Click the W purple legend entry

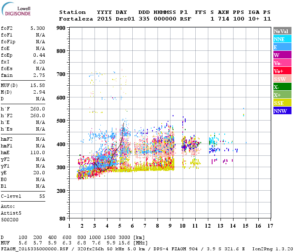pos(282,55)
